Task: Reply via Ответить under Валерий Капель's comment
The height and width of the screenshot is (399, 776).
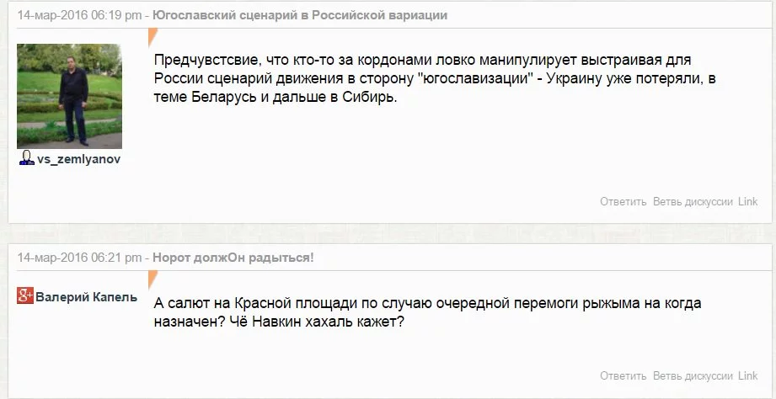Action: point(623,376)
